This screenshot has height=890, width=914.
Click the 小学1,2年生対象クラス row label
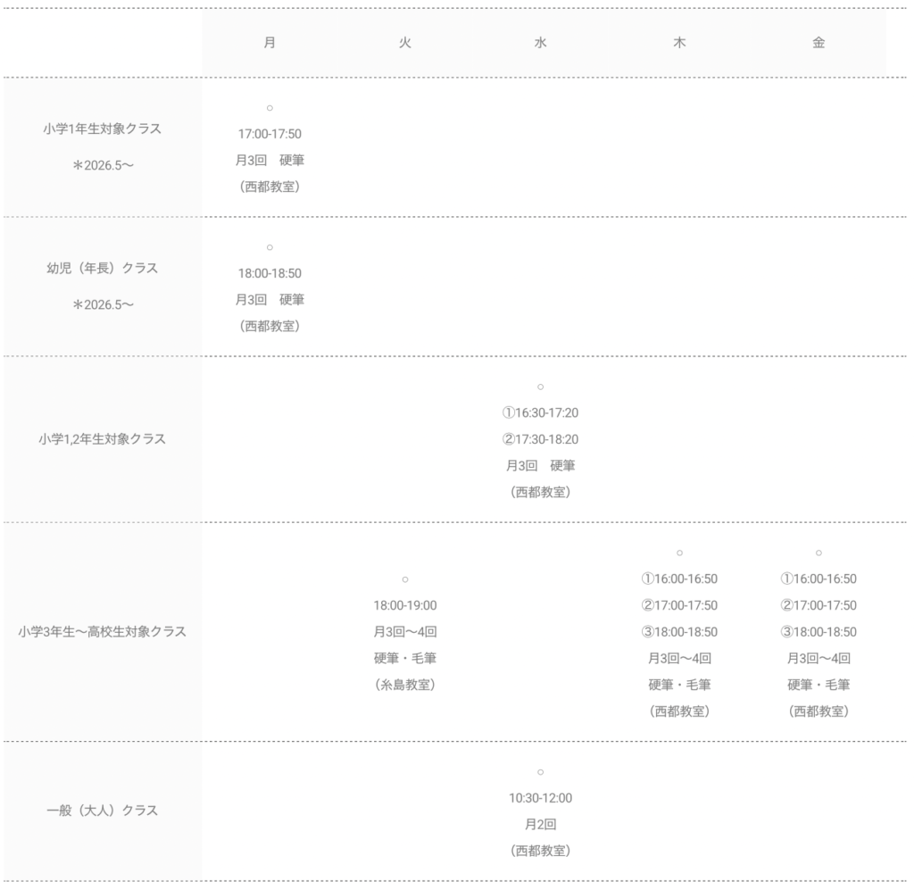tap(102, 439)
